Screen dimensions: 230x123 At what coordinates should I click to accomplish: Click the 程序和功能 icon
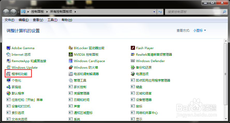[x=9, y=74]
